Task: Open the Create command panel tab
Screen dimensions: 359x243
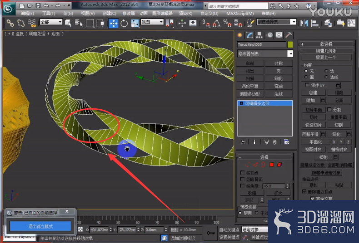Action: [x=240, y=35]
